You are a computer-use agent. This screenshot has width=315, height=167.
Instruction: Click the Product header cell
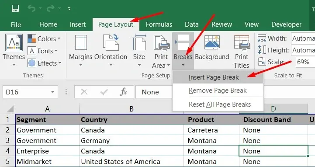click(211, 120)
